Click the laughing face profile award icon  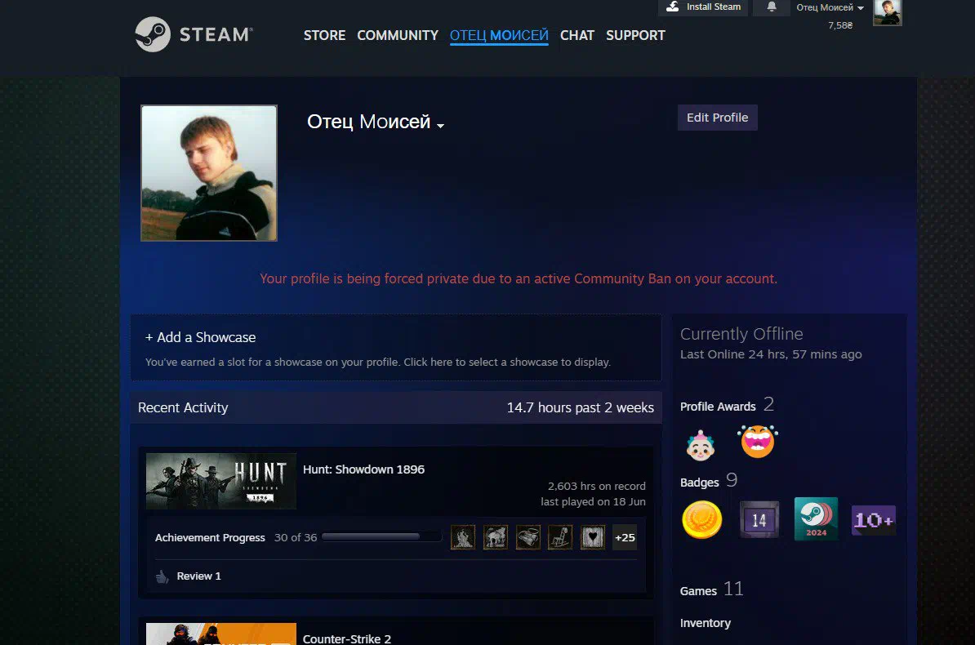point(757,441)
